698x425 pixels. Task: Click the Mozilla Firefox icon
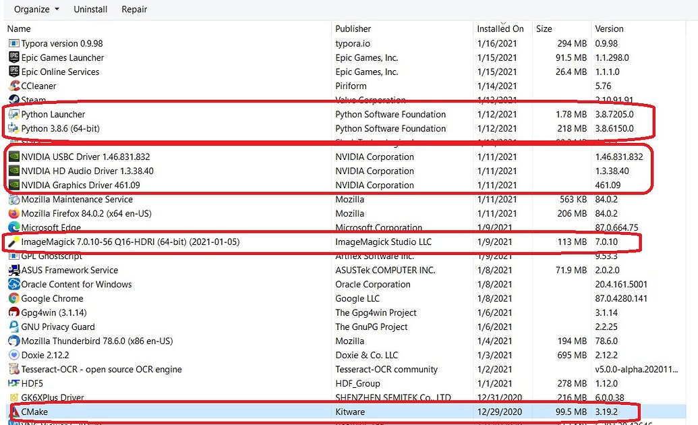[x=13, y=213]
